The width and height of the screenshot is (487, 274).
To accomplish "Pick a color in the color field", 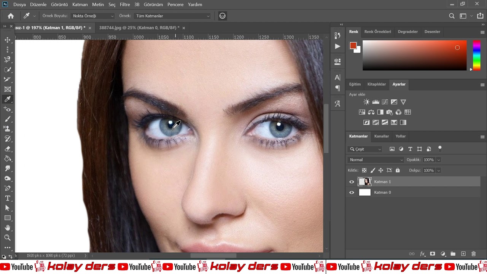I will pos(414,55).
